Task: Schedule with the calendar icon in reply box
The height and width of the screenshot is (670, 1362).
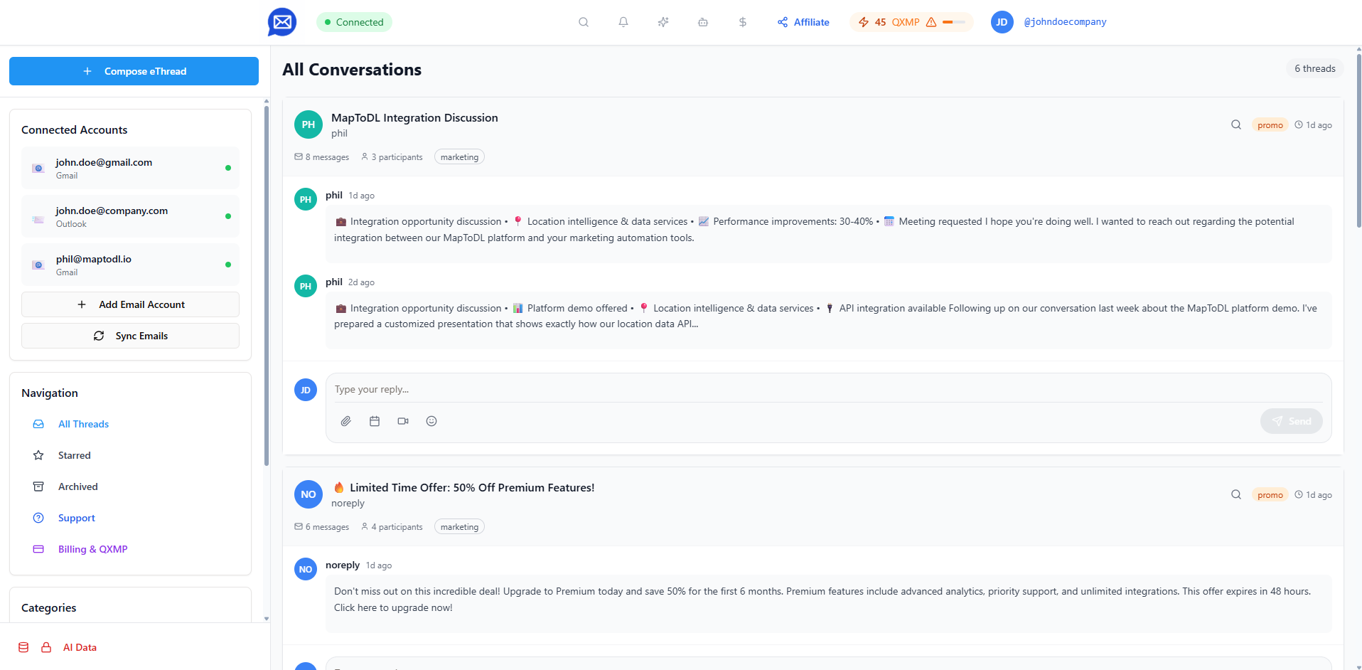Action: tap(375, 421)
